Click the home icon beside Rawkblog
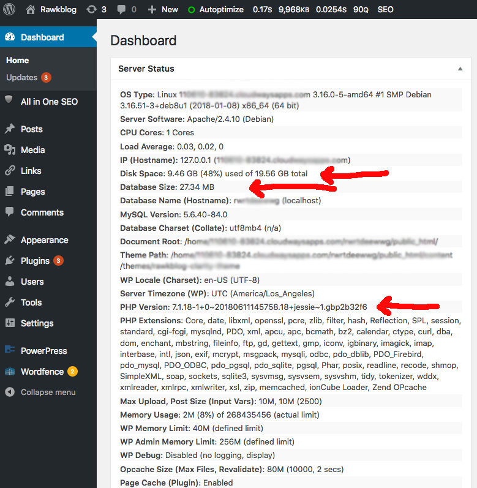477x488 pixels. 31,9
